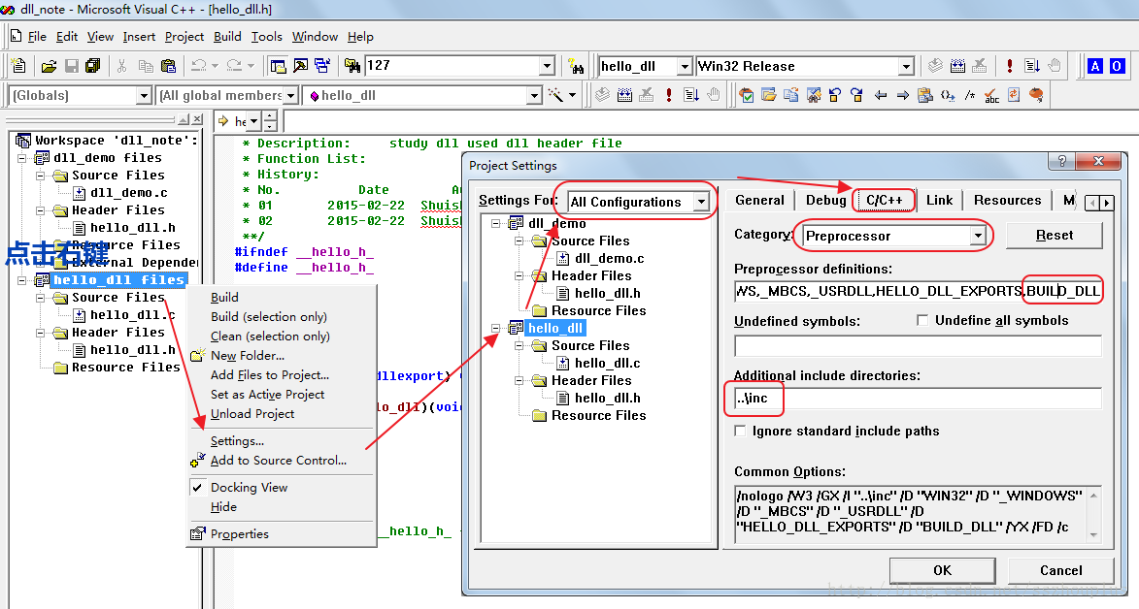Check 'Ignore standard include paths' box

click(740, 432)
